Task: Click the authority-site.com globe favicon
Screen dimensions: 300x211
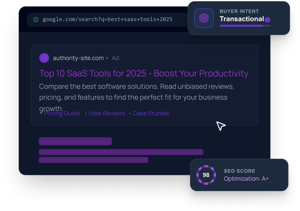Action: point(44,58)
